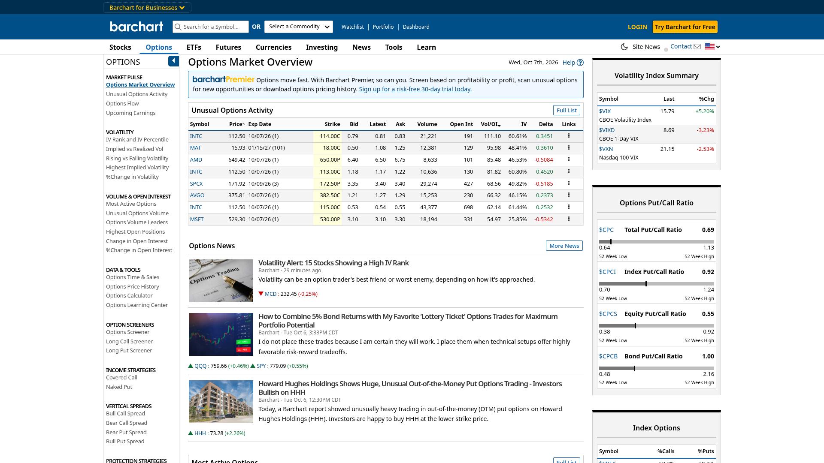
Task: Open the Howard Hughes building article thumbnail
Action: 221,402
